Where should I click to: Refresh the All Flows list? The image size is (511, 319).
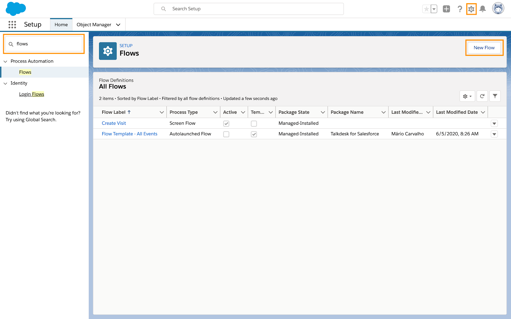(482, 96)
